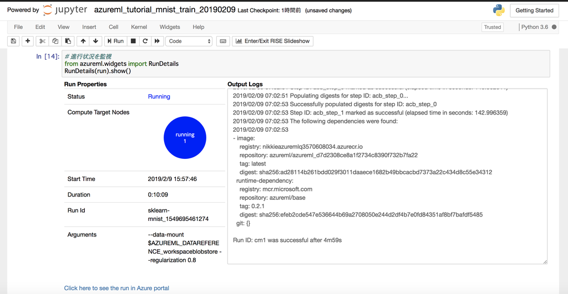This screenshot has height=294, width=568.
Task: Click the Jupyter logo
Action: coord(65,10)
